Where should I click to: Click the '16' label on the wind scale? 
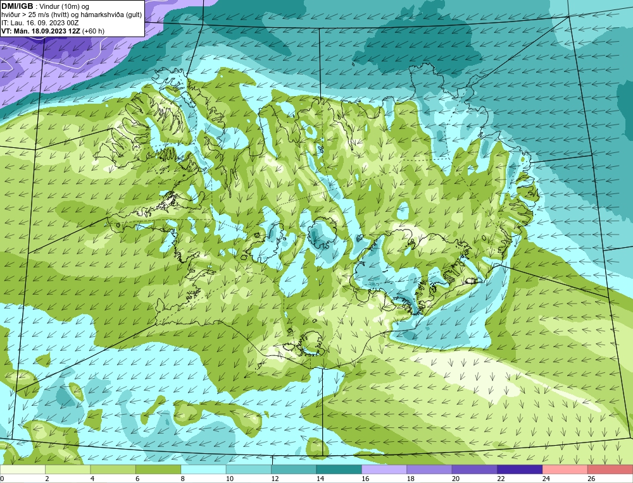[x=365, y=479]
